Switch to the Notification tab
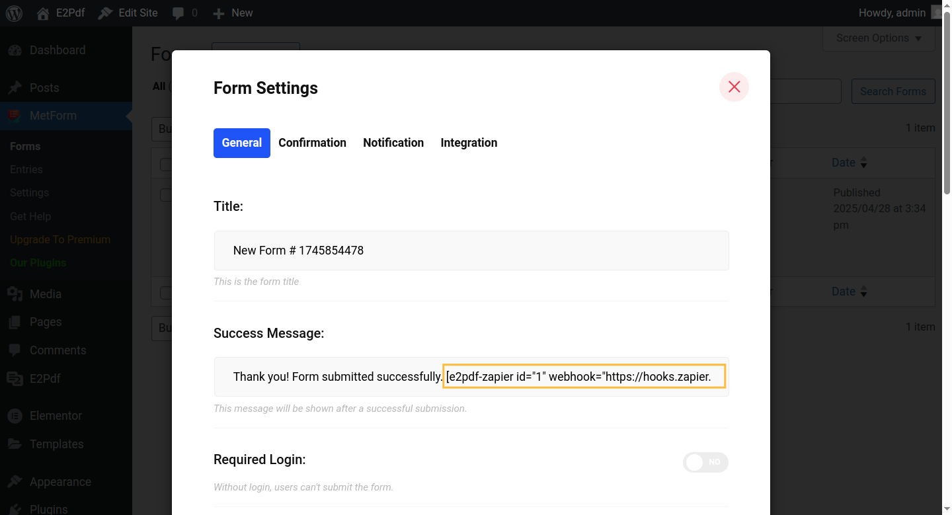Screen dimensions: 952x515 click(393, 143)
